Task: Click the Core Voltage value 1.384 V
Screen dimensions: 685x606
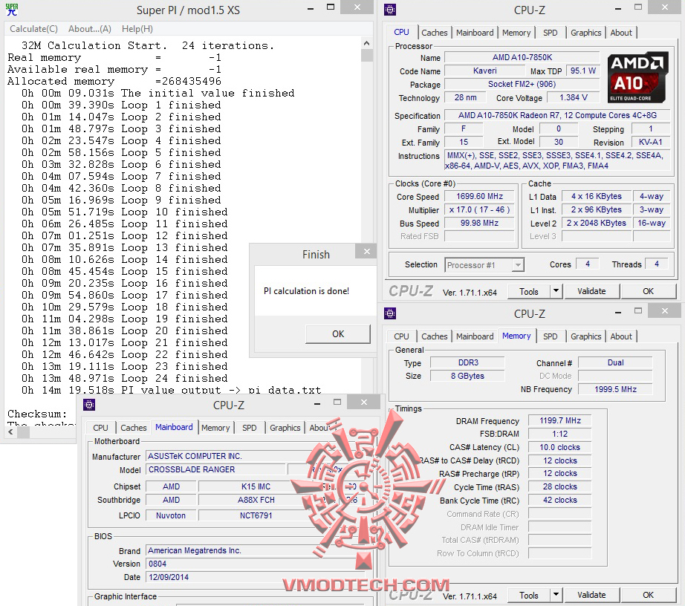Action: 573,97
